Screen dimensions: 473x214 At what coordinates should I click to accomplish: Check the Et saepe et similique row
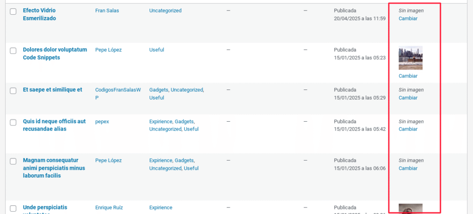[13, 91]
